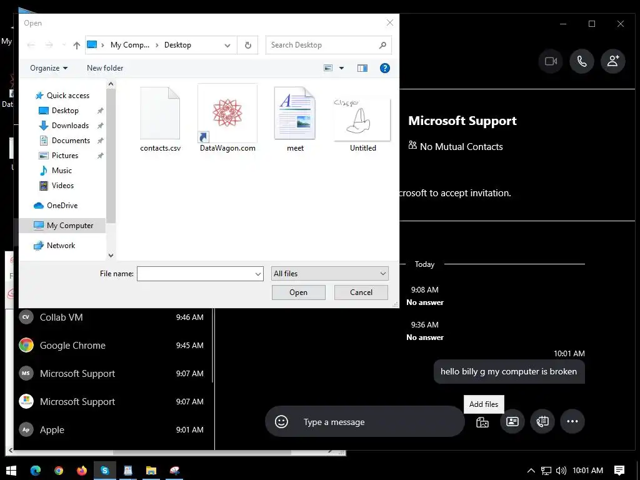Click Desktop in the address breadcrumb
Screen dimensions: 640x480
177,45
